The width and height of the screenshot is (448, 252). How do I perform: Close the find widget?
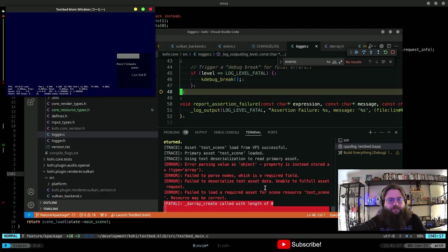(391, 62)
